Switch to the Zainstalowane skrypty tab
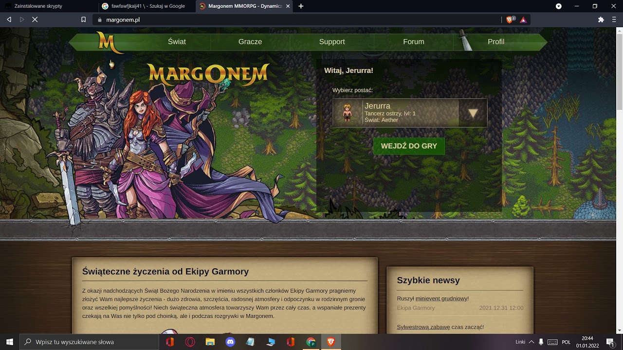 tap(48, 6)
